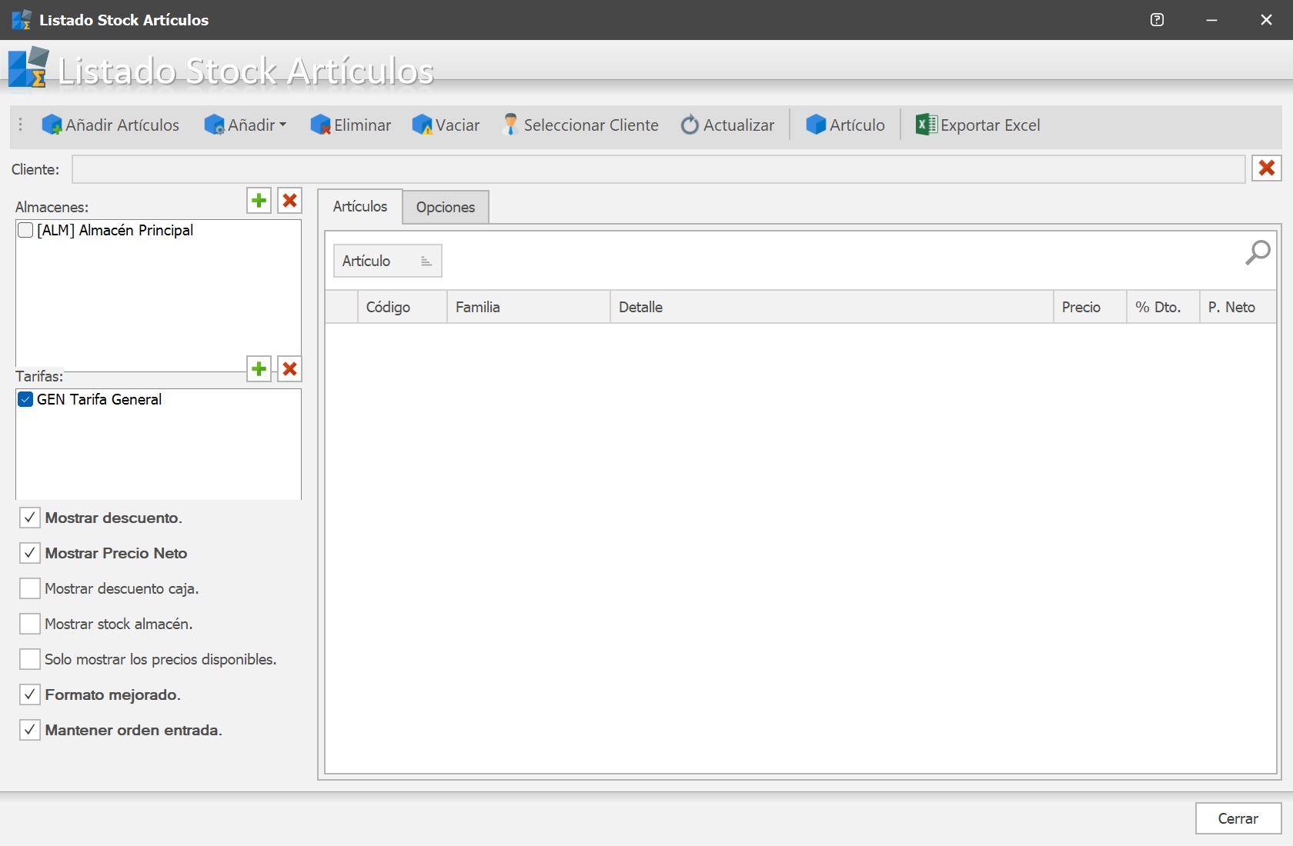Screen dimensions: 1293x846
Task: Click the Añadir Artículos toolbar button
Action: coord(110,125)
